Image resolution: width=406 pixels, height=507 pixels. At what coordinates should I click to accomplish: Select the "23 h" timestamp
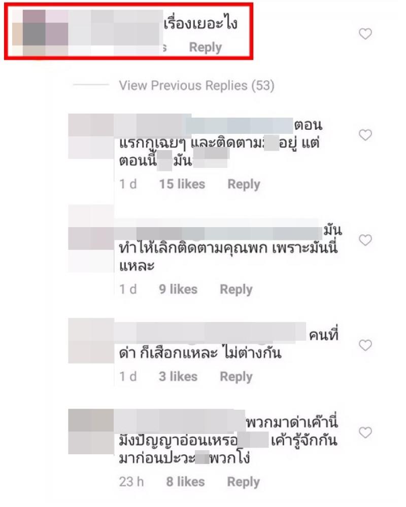click(x=131, y=482)
